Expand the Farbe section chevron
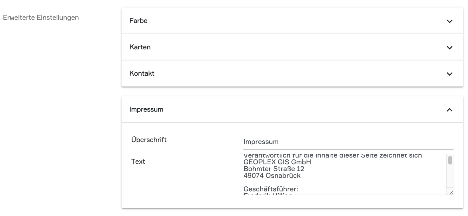Viewport: 468px width, 216px height. click(449, 21)
